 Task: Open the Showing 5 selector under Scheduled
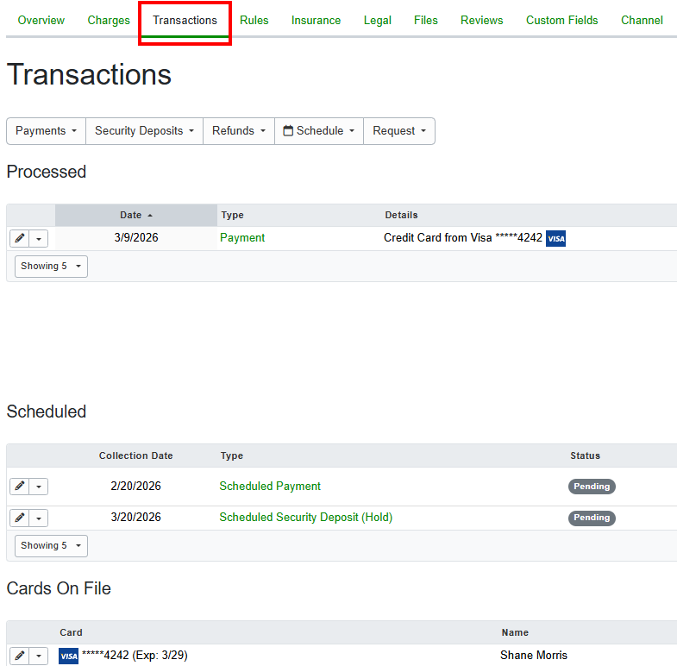pos(51,546)
